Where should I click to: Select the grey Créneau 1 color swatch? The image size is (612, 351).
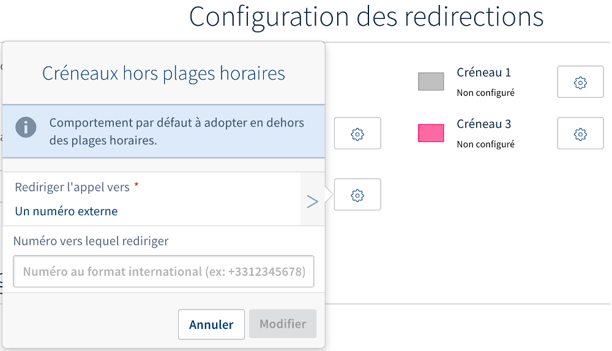pos(431,81)
